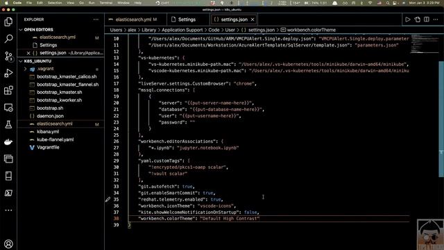Open Remote Explorer icon
This screenshot has width=444, height=250.
coord(8,108)
